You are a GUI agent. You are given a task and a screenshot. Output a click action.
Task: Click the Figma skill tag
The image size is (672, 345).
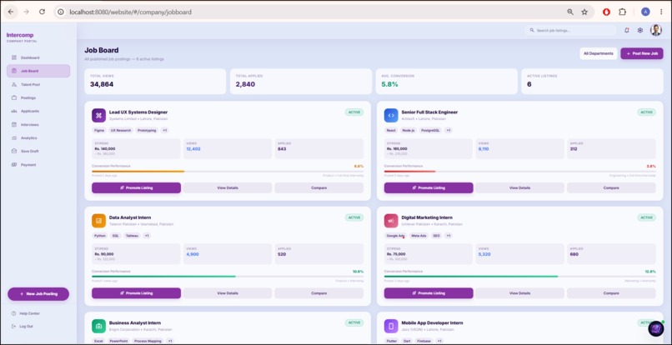(99, 130)
